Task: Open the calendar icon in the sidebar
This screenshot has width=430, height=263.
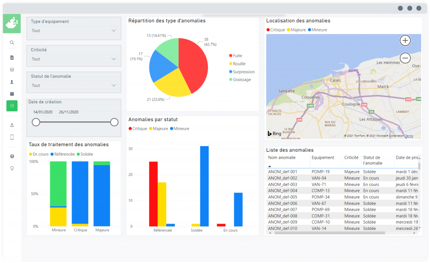Action: tap(12, 94)
